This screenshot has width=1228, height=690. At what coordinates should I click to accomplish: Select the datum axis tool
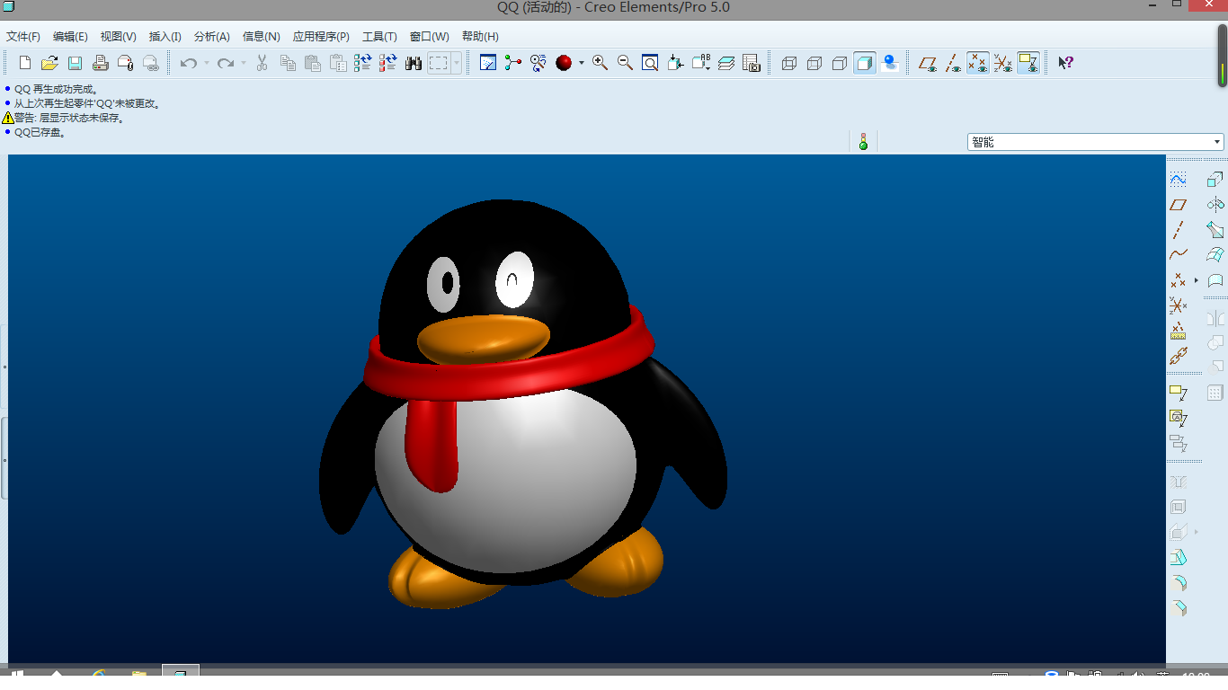click(x=1178, y=230)
